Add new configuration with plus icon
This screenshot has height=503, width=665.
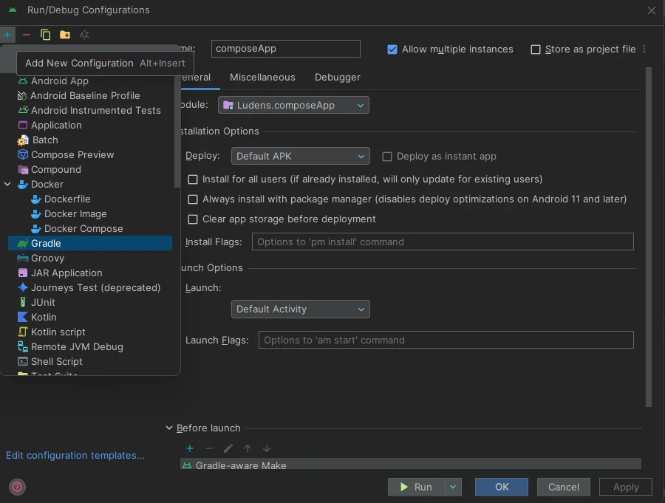(7, 34)
